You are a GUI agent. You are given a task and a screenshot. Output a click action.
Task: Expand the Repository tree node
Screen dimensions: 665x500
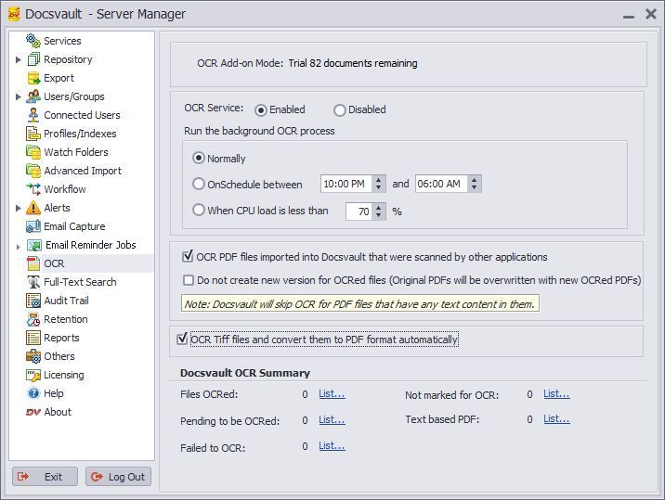(x=19, y=59)
